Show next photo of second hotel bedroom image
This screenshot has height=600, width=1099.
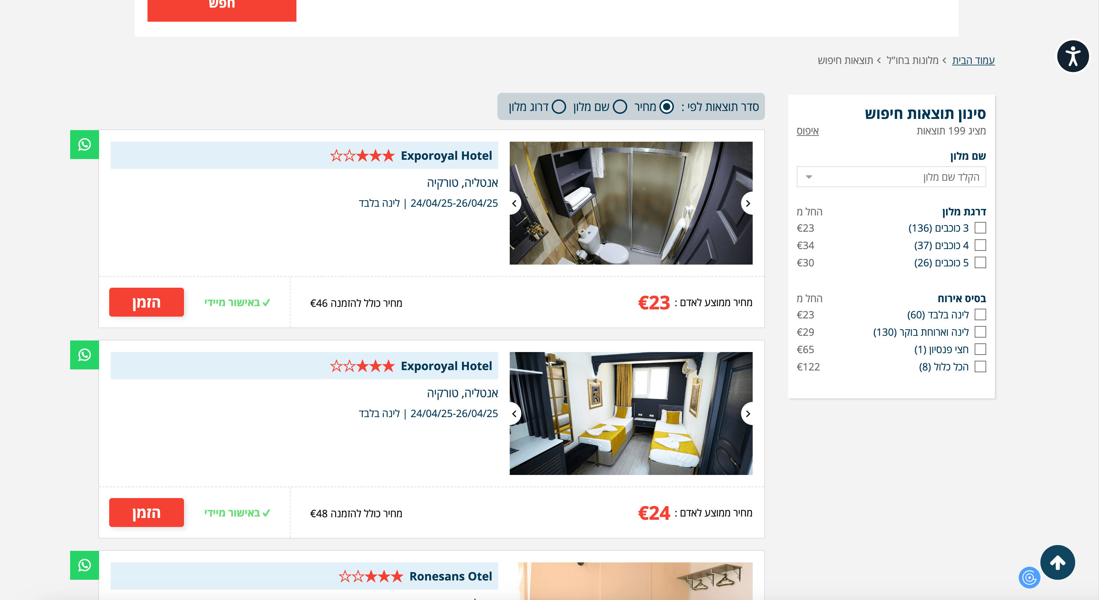pyautogui.click(x=748, y=413)
